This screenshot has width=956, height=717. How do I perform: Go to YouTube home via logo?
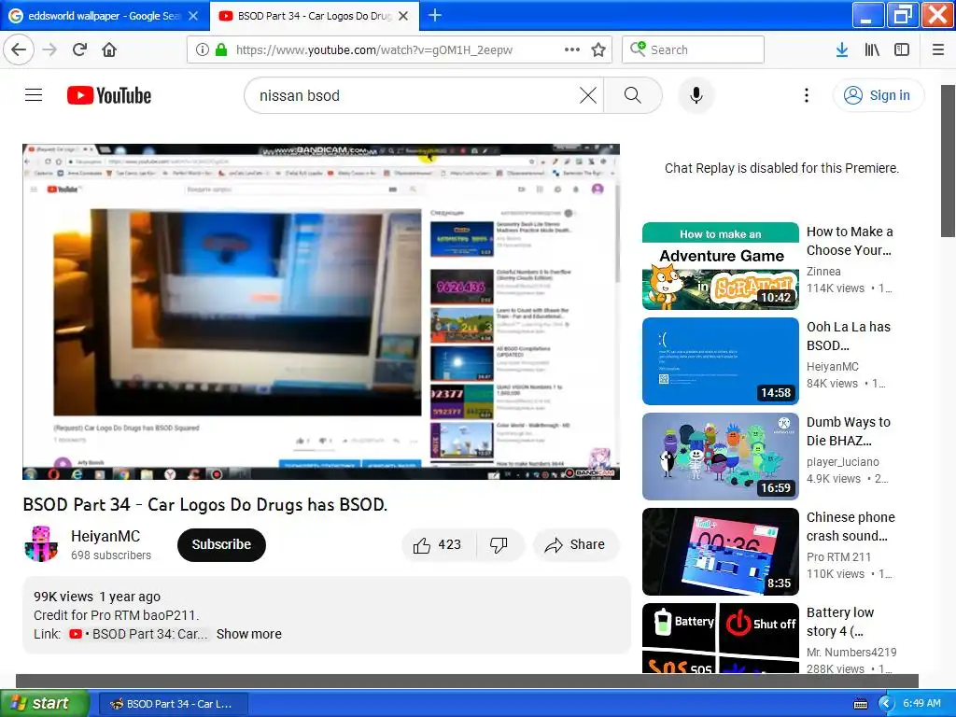point(109,95)
